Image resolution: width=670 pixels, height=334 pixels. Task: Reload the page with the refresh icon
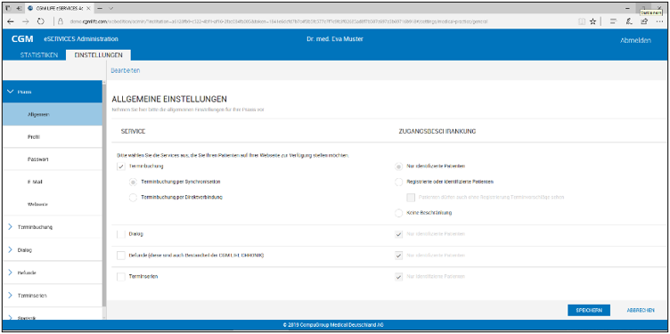pyautogui.click(x=41, y=21)
